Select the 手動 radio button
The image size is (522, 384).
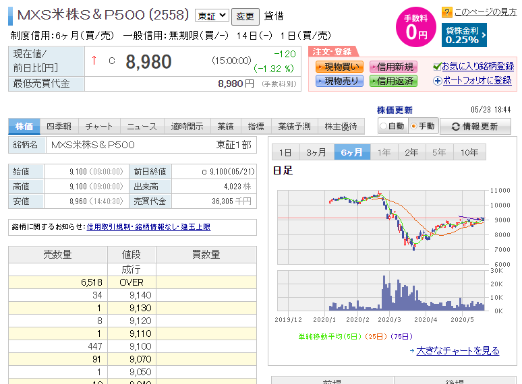click(x=414, y=126)
